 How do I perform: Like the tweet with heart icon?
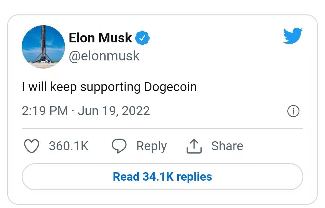pos(31,146)
